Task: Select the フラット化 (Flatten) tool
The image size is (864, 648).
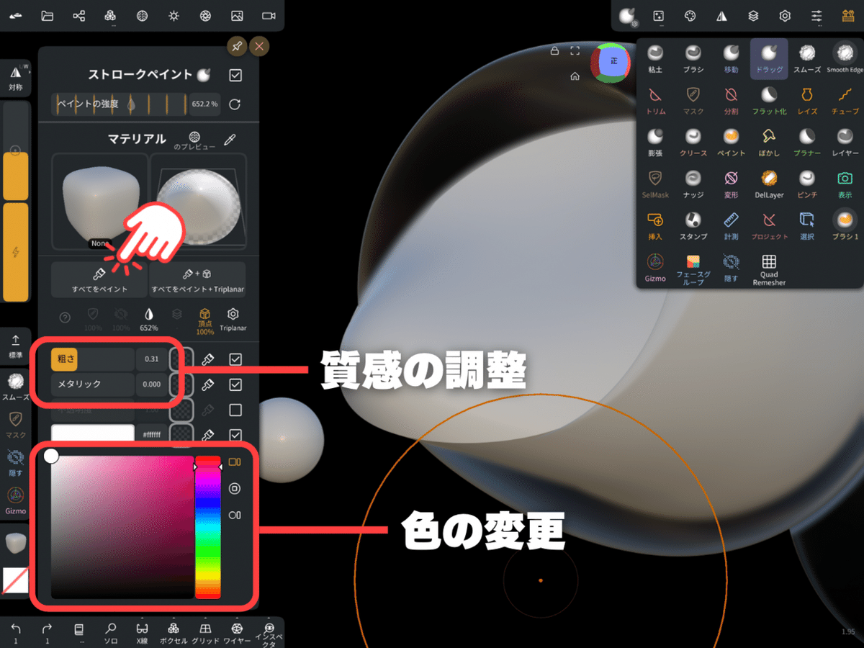Action: 769,100
